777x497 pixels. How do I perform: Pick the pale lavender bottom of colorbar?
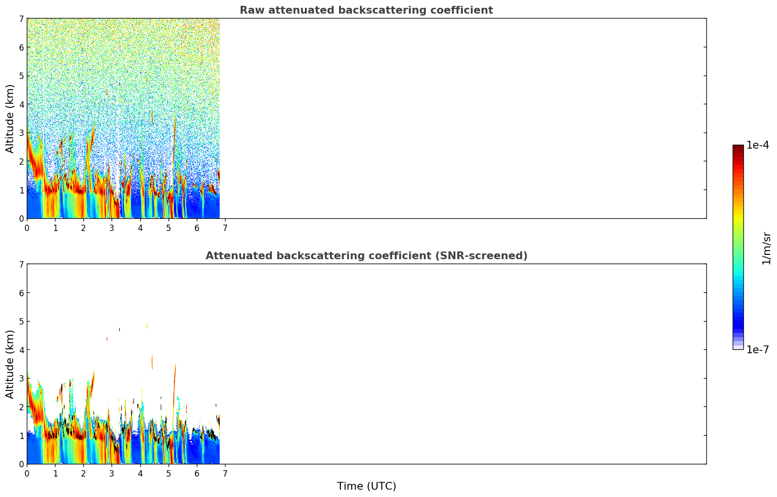click(x=738, y=346)
